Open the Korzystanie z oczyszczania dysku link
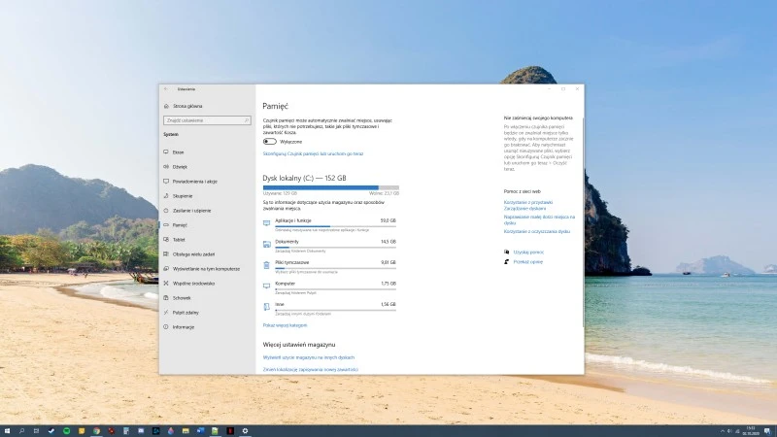This screenshot has height=437, width=777. [x=537, y=231]
